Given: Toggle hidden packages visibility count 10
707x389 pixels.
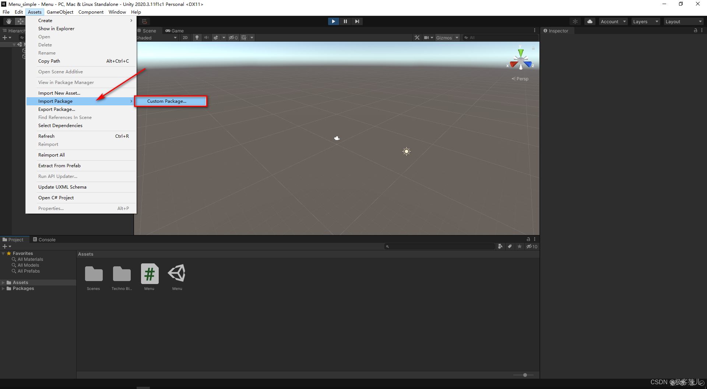Looking at the screenshot, I should pos(532,246).
